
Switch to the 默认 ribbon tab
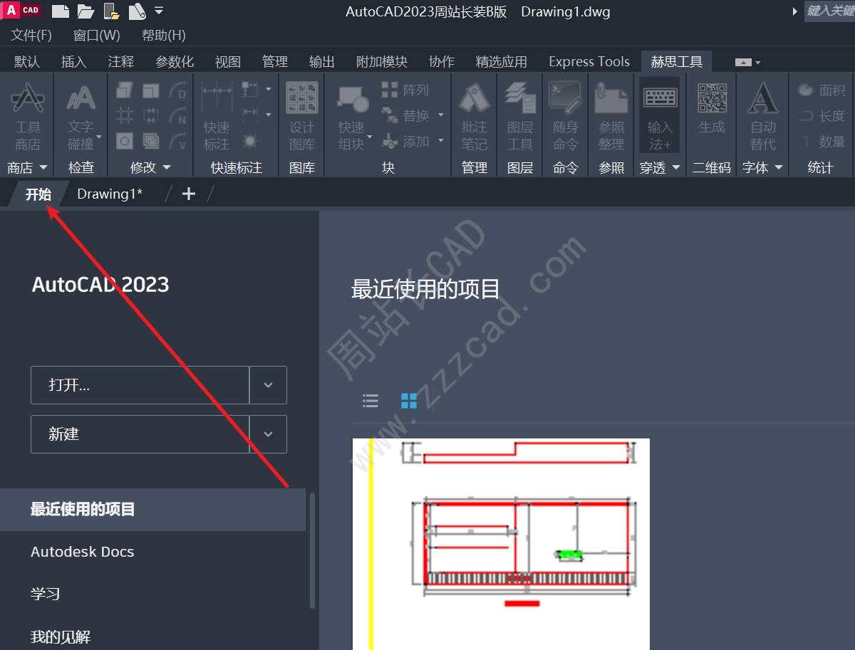click(x=27, y=62)
